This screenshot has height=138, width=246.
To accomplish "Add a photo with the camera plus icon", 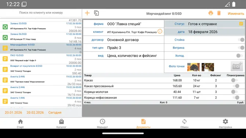I will coord(237,66).
